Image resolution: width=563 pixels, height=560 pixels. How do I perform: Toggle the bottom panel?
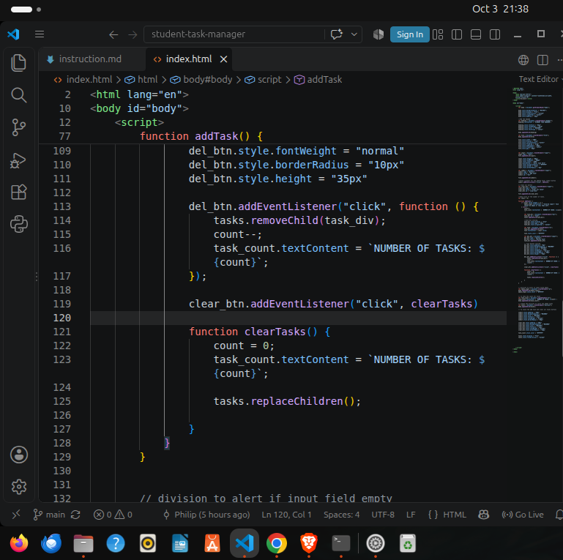point(476,34)
